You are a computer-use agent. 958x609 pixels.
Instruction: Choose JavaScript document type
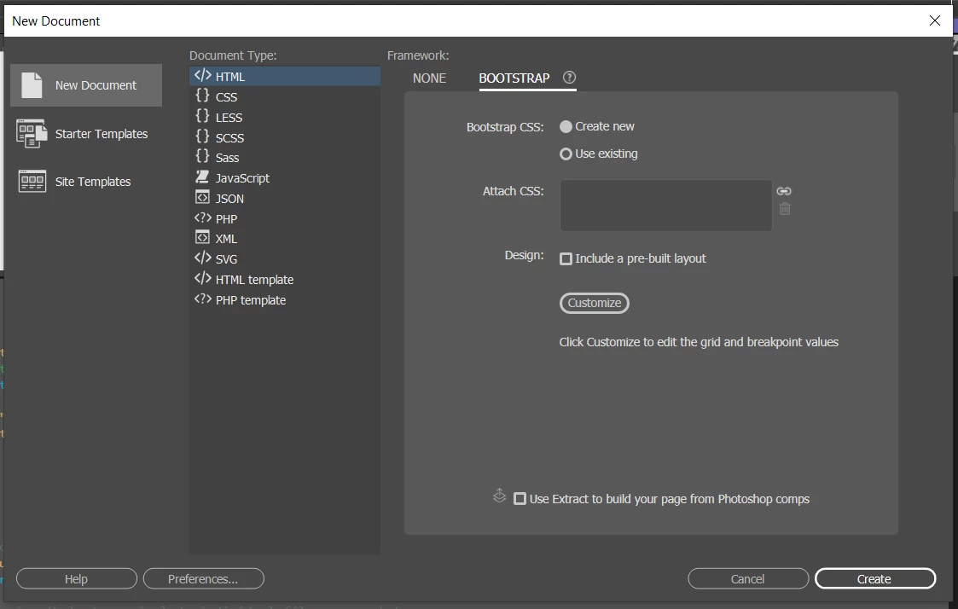point(285,177)
